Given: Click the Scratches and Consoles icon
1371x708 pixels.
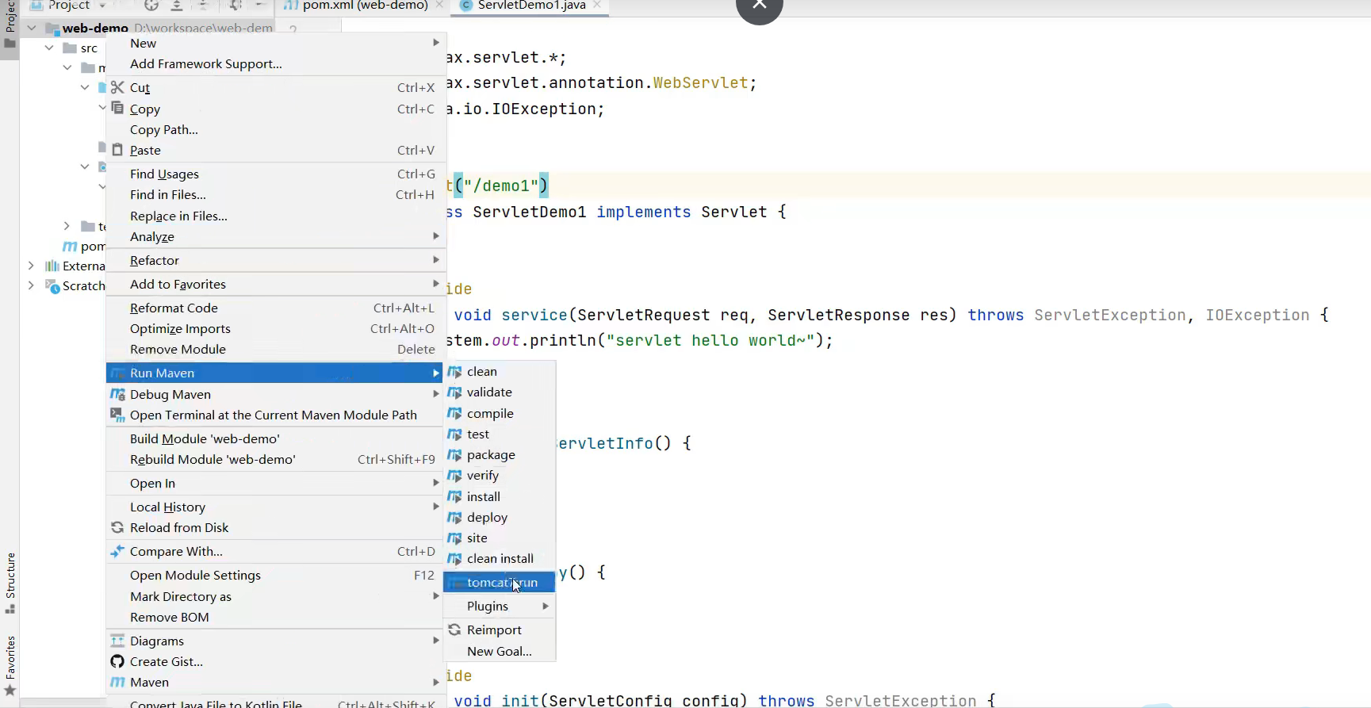Looking at the screenshot, I should coord(52,286).
